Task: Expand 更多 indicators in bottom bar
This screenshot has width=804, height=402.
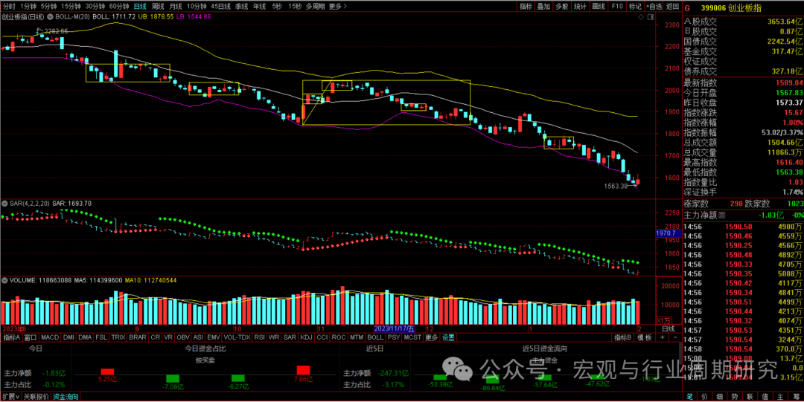Action: pyautogui.click(x=432, y=337)
